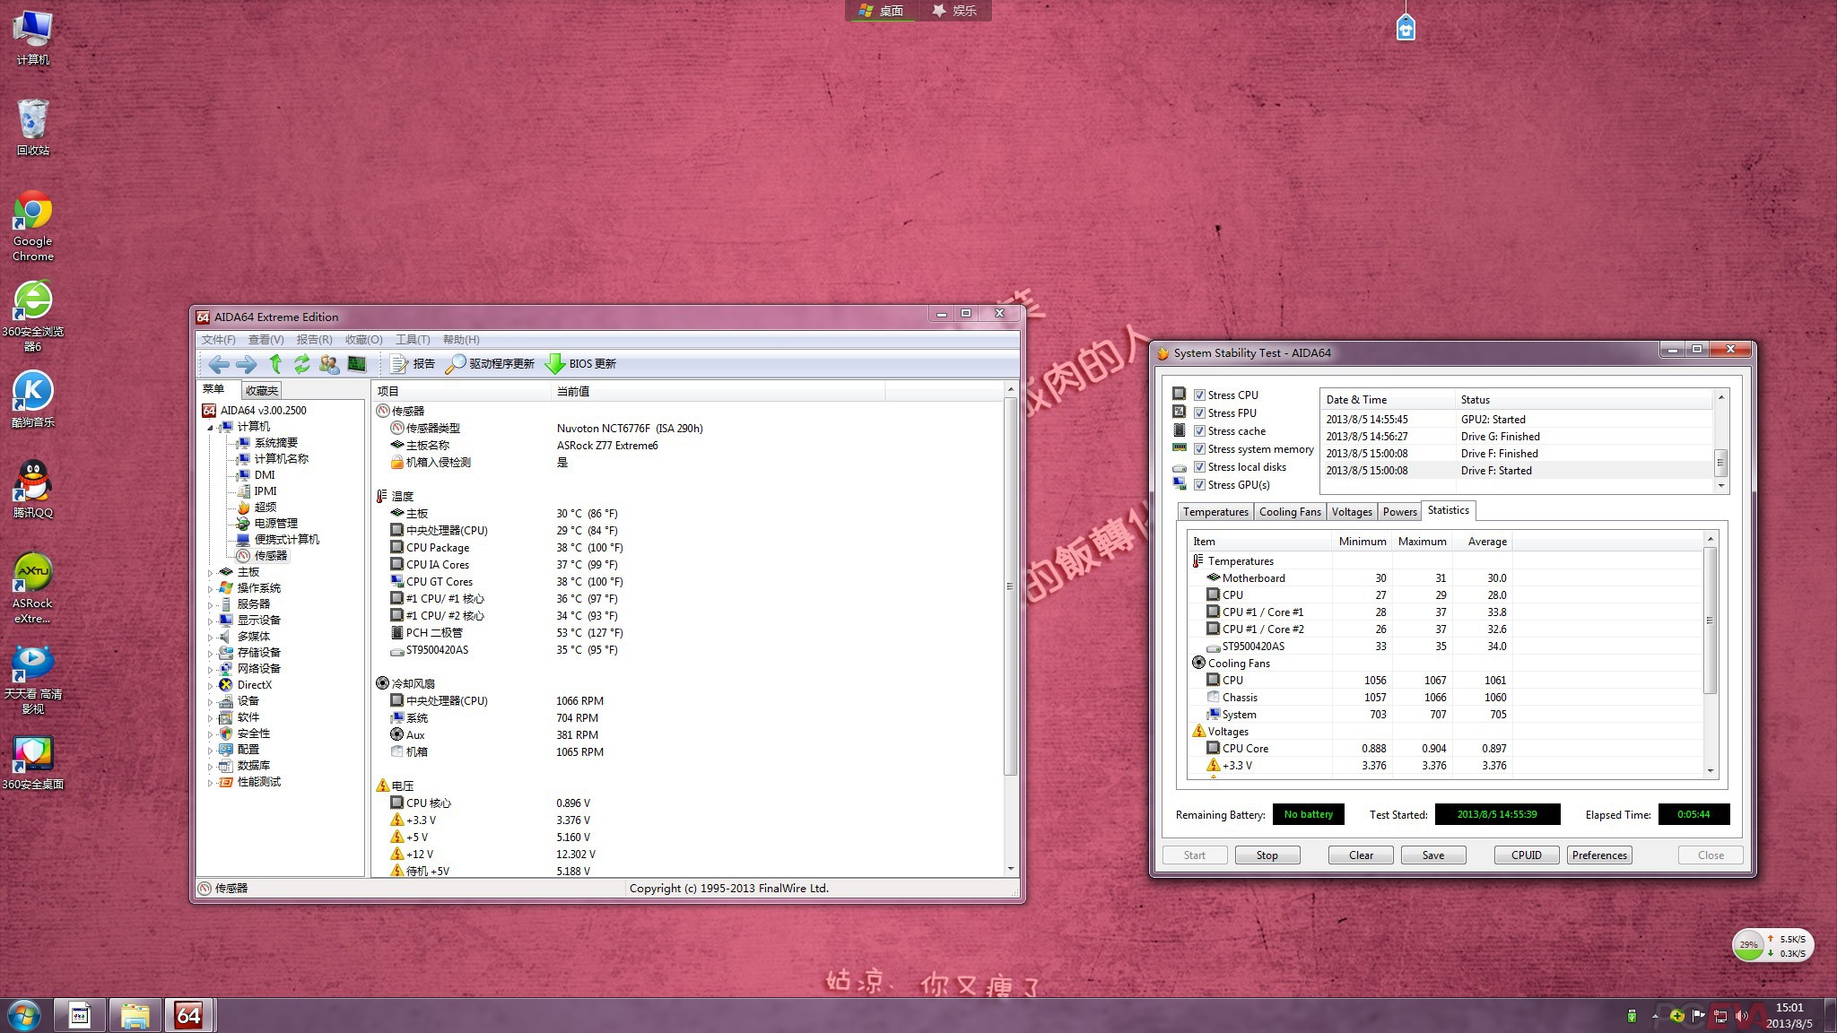Switch to the 收藏夹 tab
The width and height of the screenshot is (1837, 1033).
262,390
